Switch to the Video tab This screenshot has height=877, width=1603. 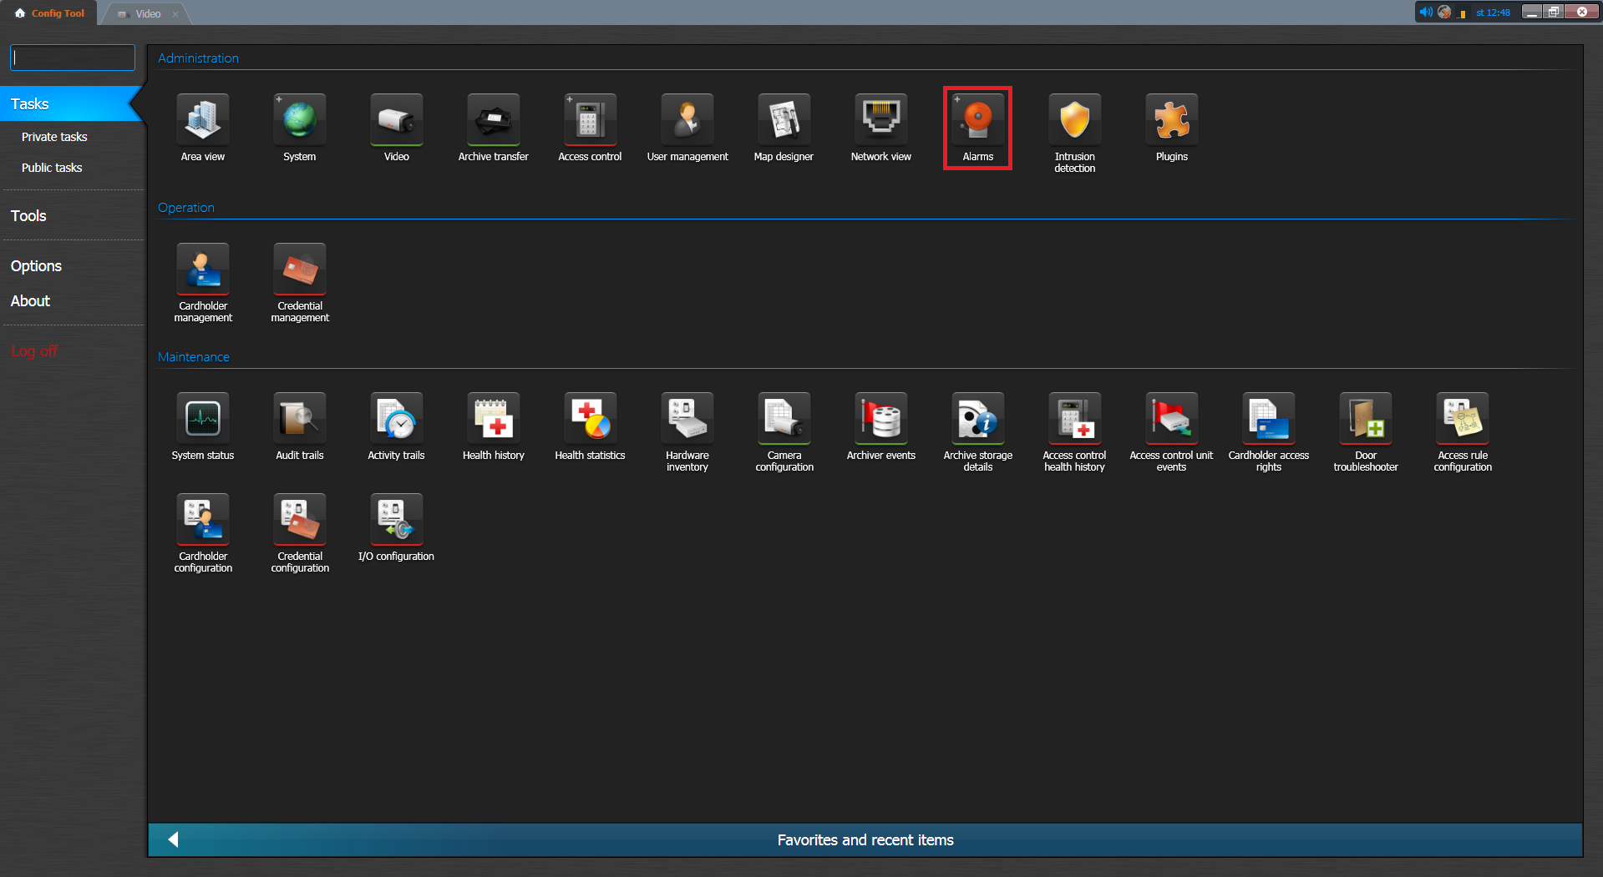pyautogui.click(x=147, y=13)
